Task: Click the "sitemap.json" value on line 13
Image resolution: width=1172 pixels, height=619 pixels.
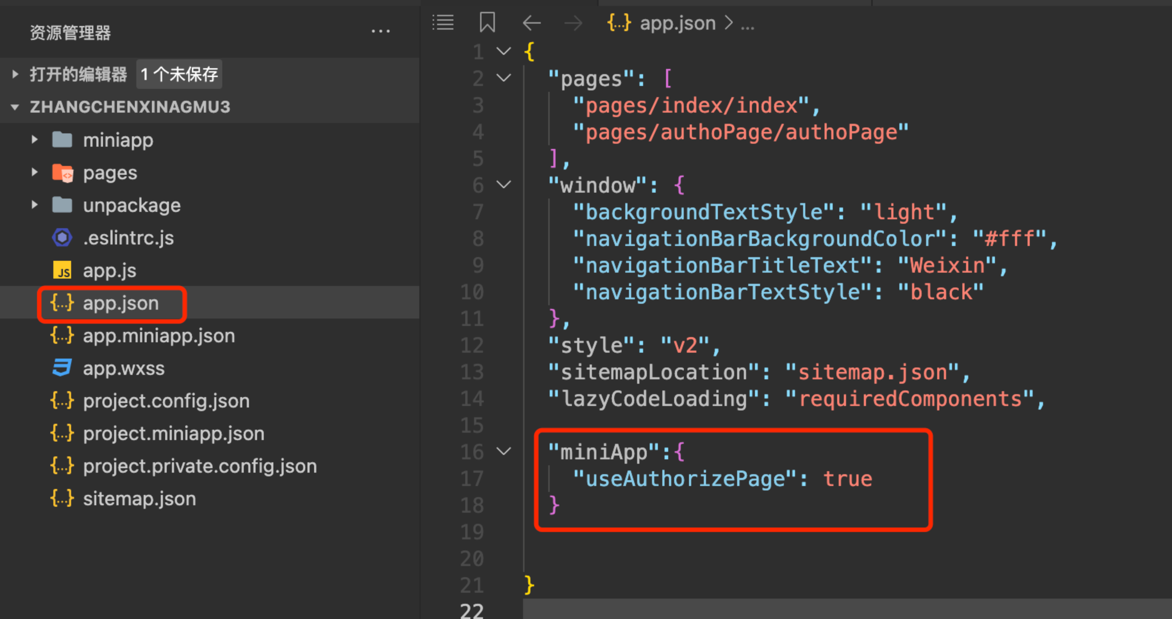Action: coord(873,372)
